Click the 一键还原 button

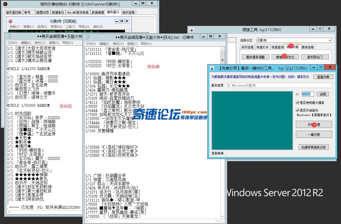[x=314, y=134]
